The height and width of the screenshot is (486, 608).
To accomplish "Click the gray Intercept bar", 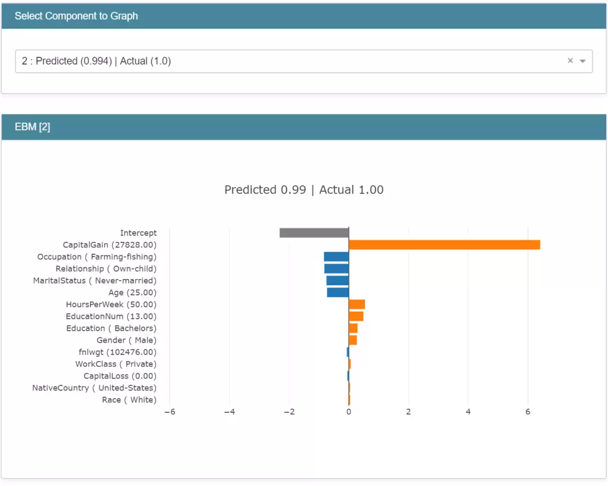I will [314, 232].
